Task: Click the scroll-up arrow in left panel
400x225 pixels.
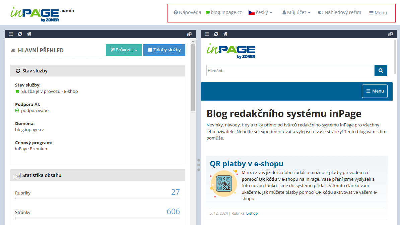Action: pyautogui.click(x=193, y=41)
